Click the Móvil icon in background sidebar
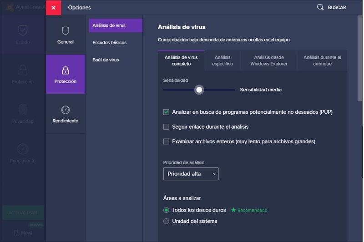This screenshot has width=364, height=242. click(x=17, y=233)
